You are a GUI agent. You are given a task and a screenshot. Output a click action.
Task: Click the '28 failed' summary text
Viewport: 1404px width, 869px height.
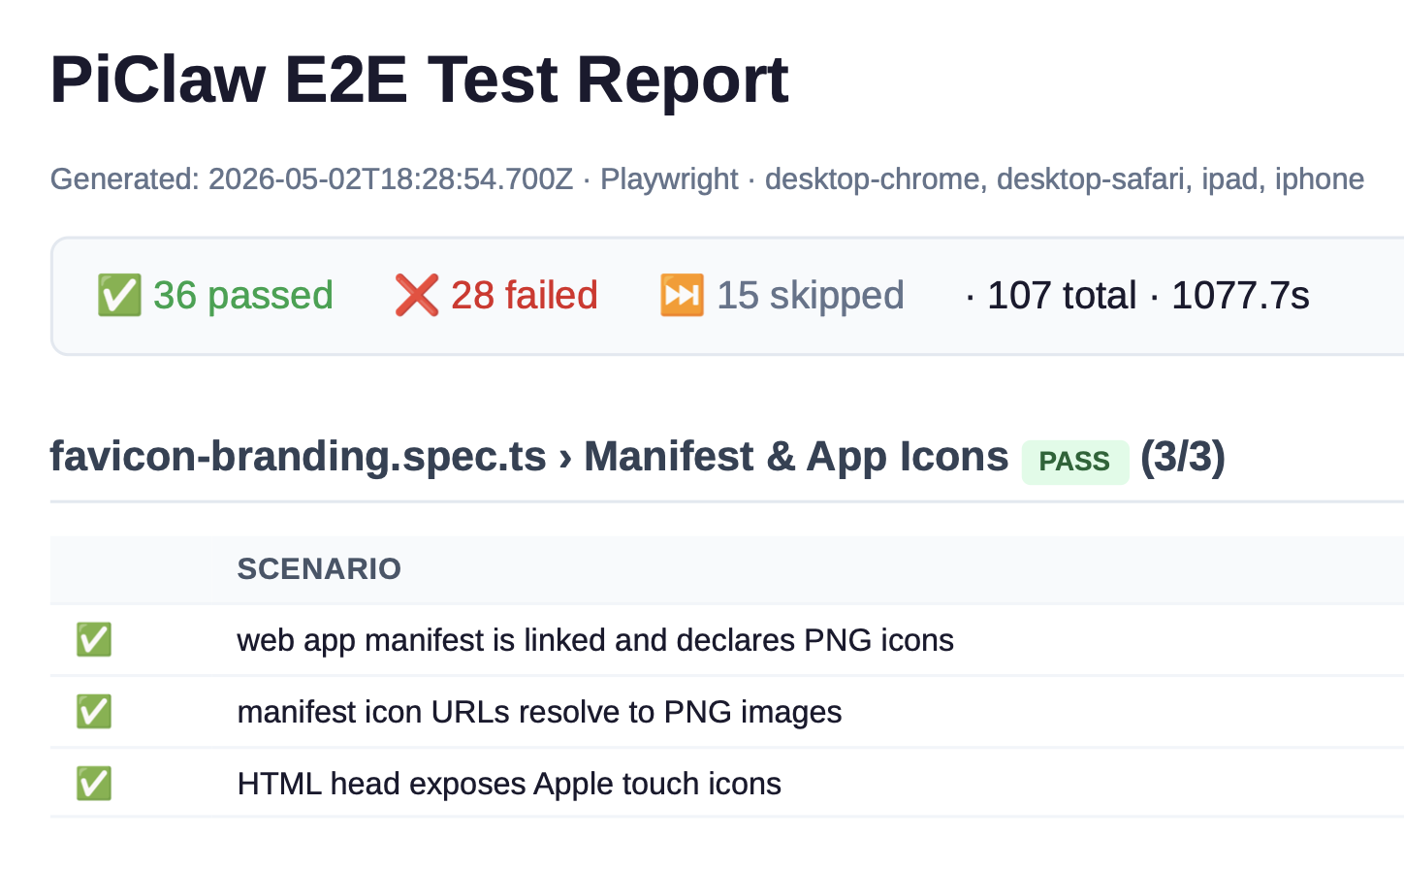point(525,295)
